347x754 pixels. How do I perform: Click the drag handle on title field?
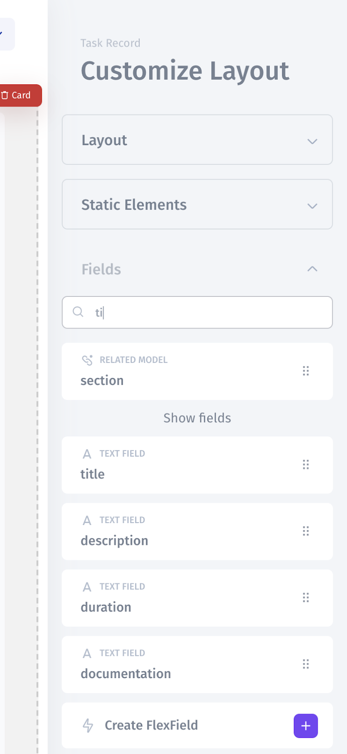tap(306, 465)
